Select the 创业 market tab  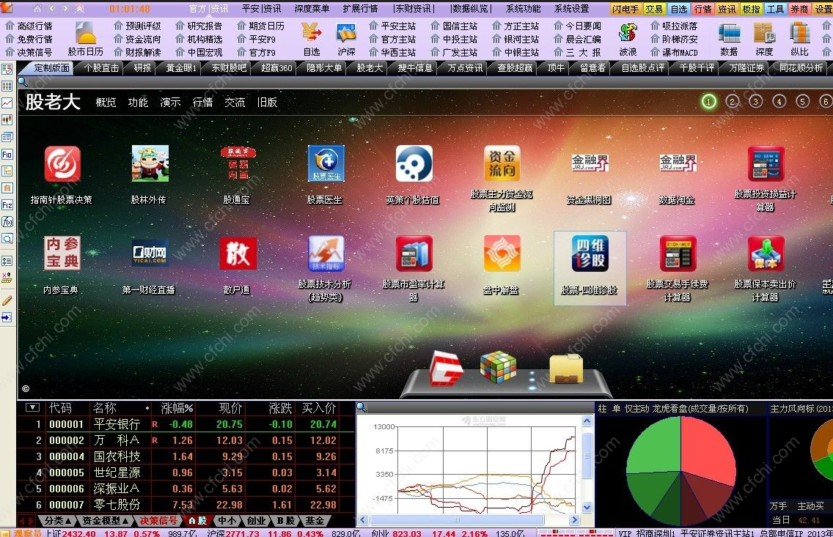[256, 521]
